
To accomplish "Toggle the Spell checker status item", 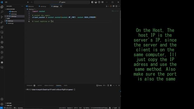I will click(x=115, y=108).
